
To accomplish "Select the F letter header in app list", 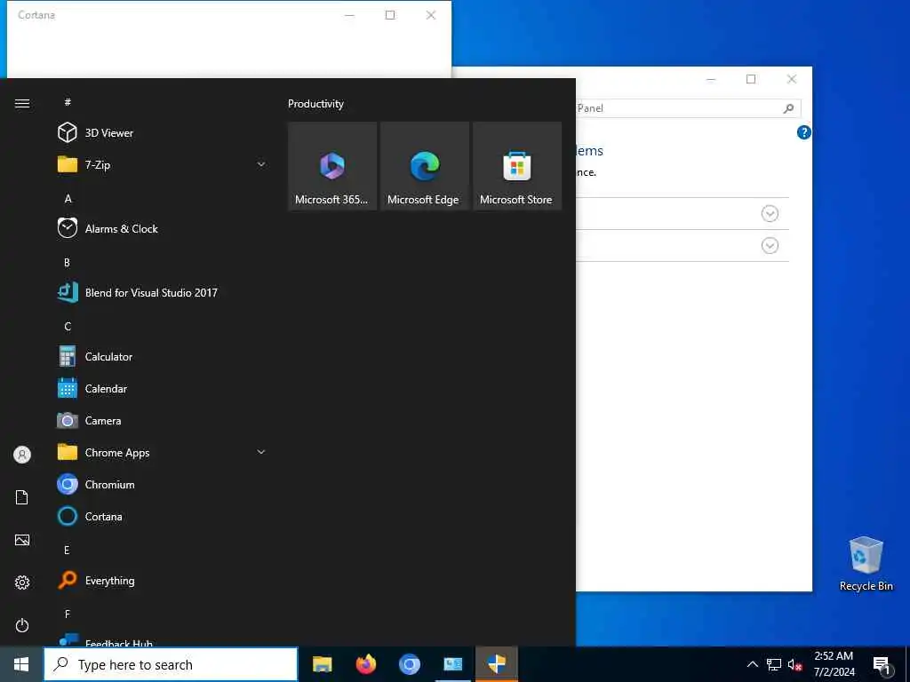I will click(x=67, y=614).
